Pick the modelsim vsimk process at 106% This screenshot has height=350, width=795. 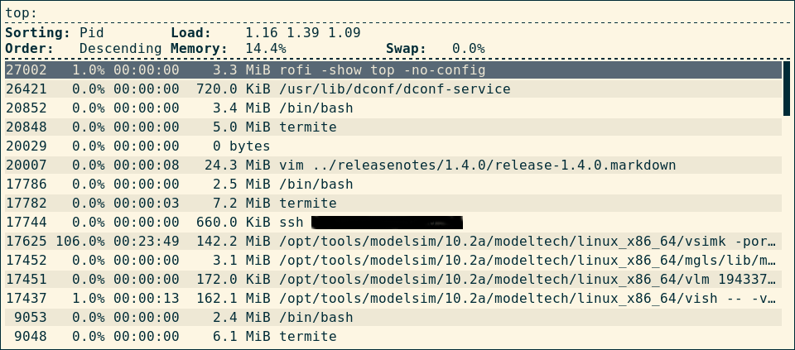pyautogui.click(x=393, y=241)
